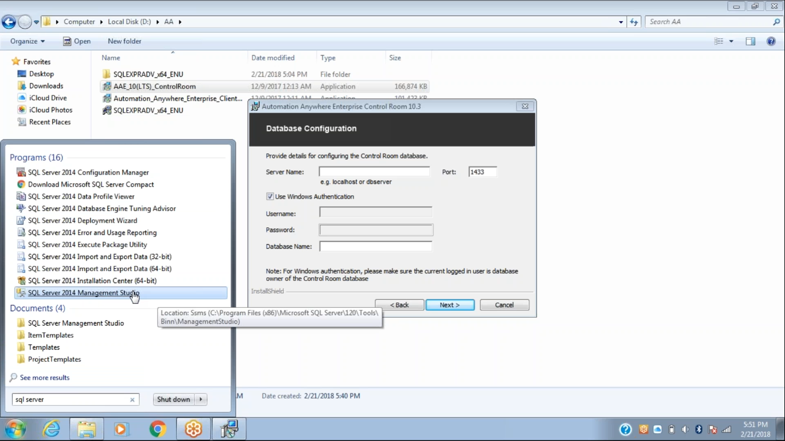Viewport: 785px width, 441px height.
Task: Open the Organize dropdown menu
Action: point(27,41)
